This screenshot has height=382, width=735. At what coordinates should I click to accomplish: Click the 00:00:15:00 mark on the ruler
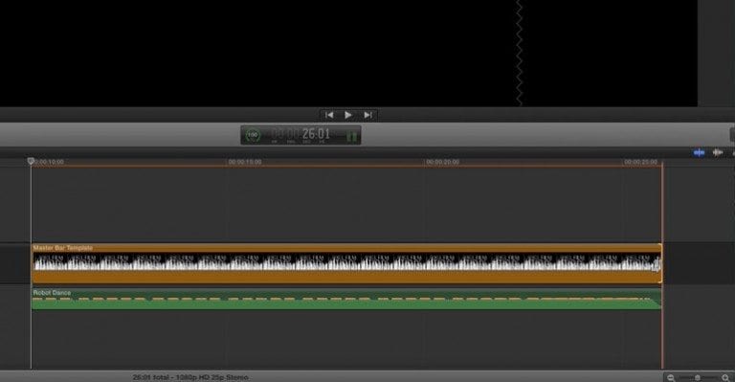(x=245, y=162)
